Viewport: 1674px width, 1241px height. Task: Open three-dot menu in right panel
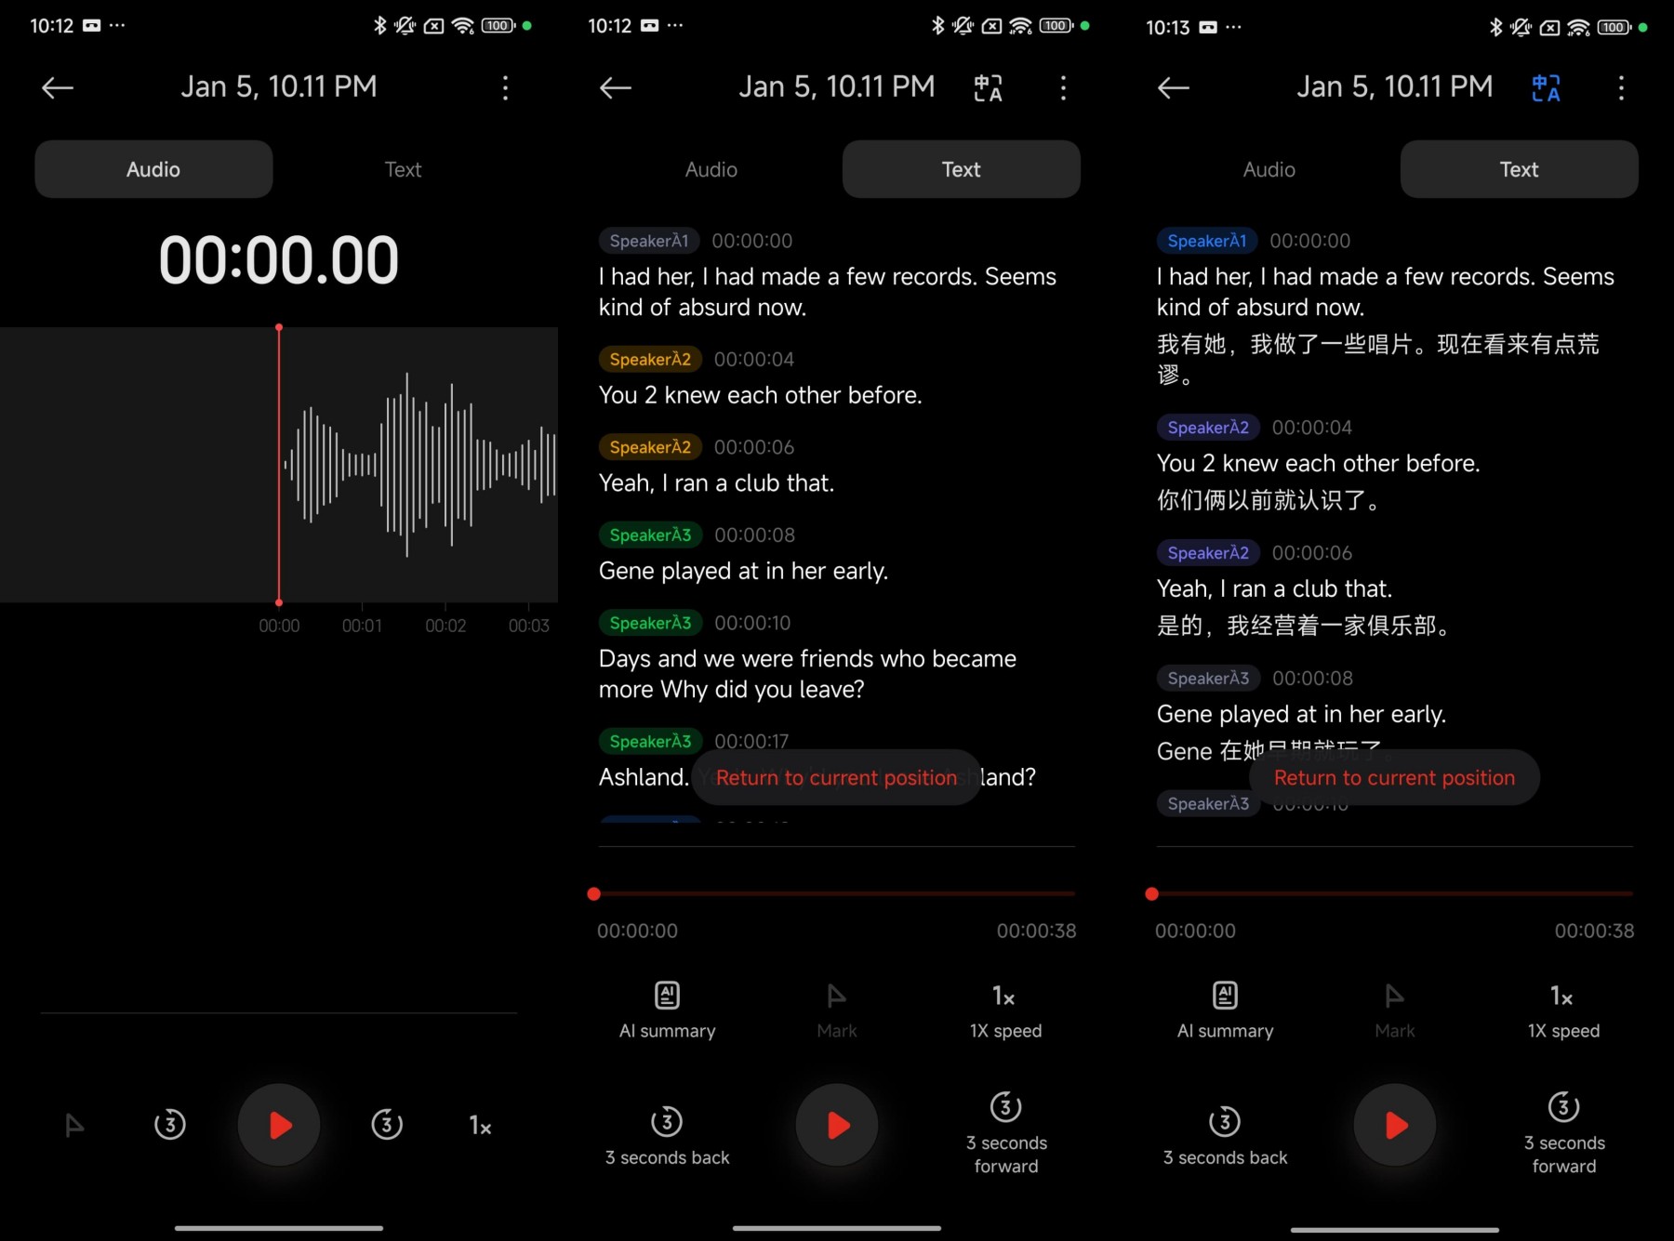click(x=1621, y=87)
